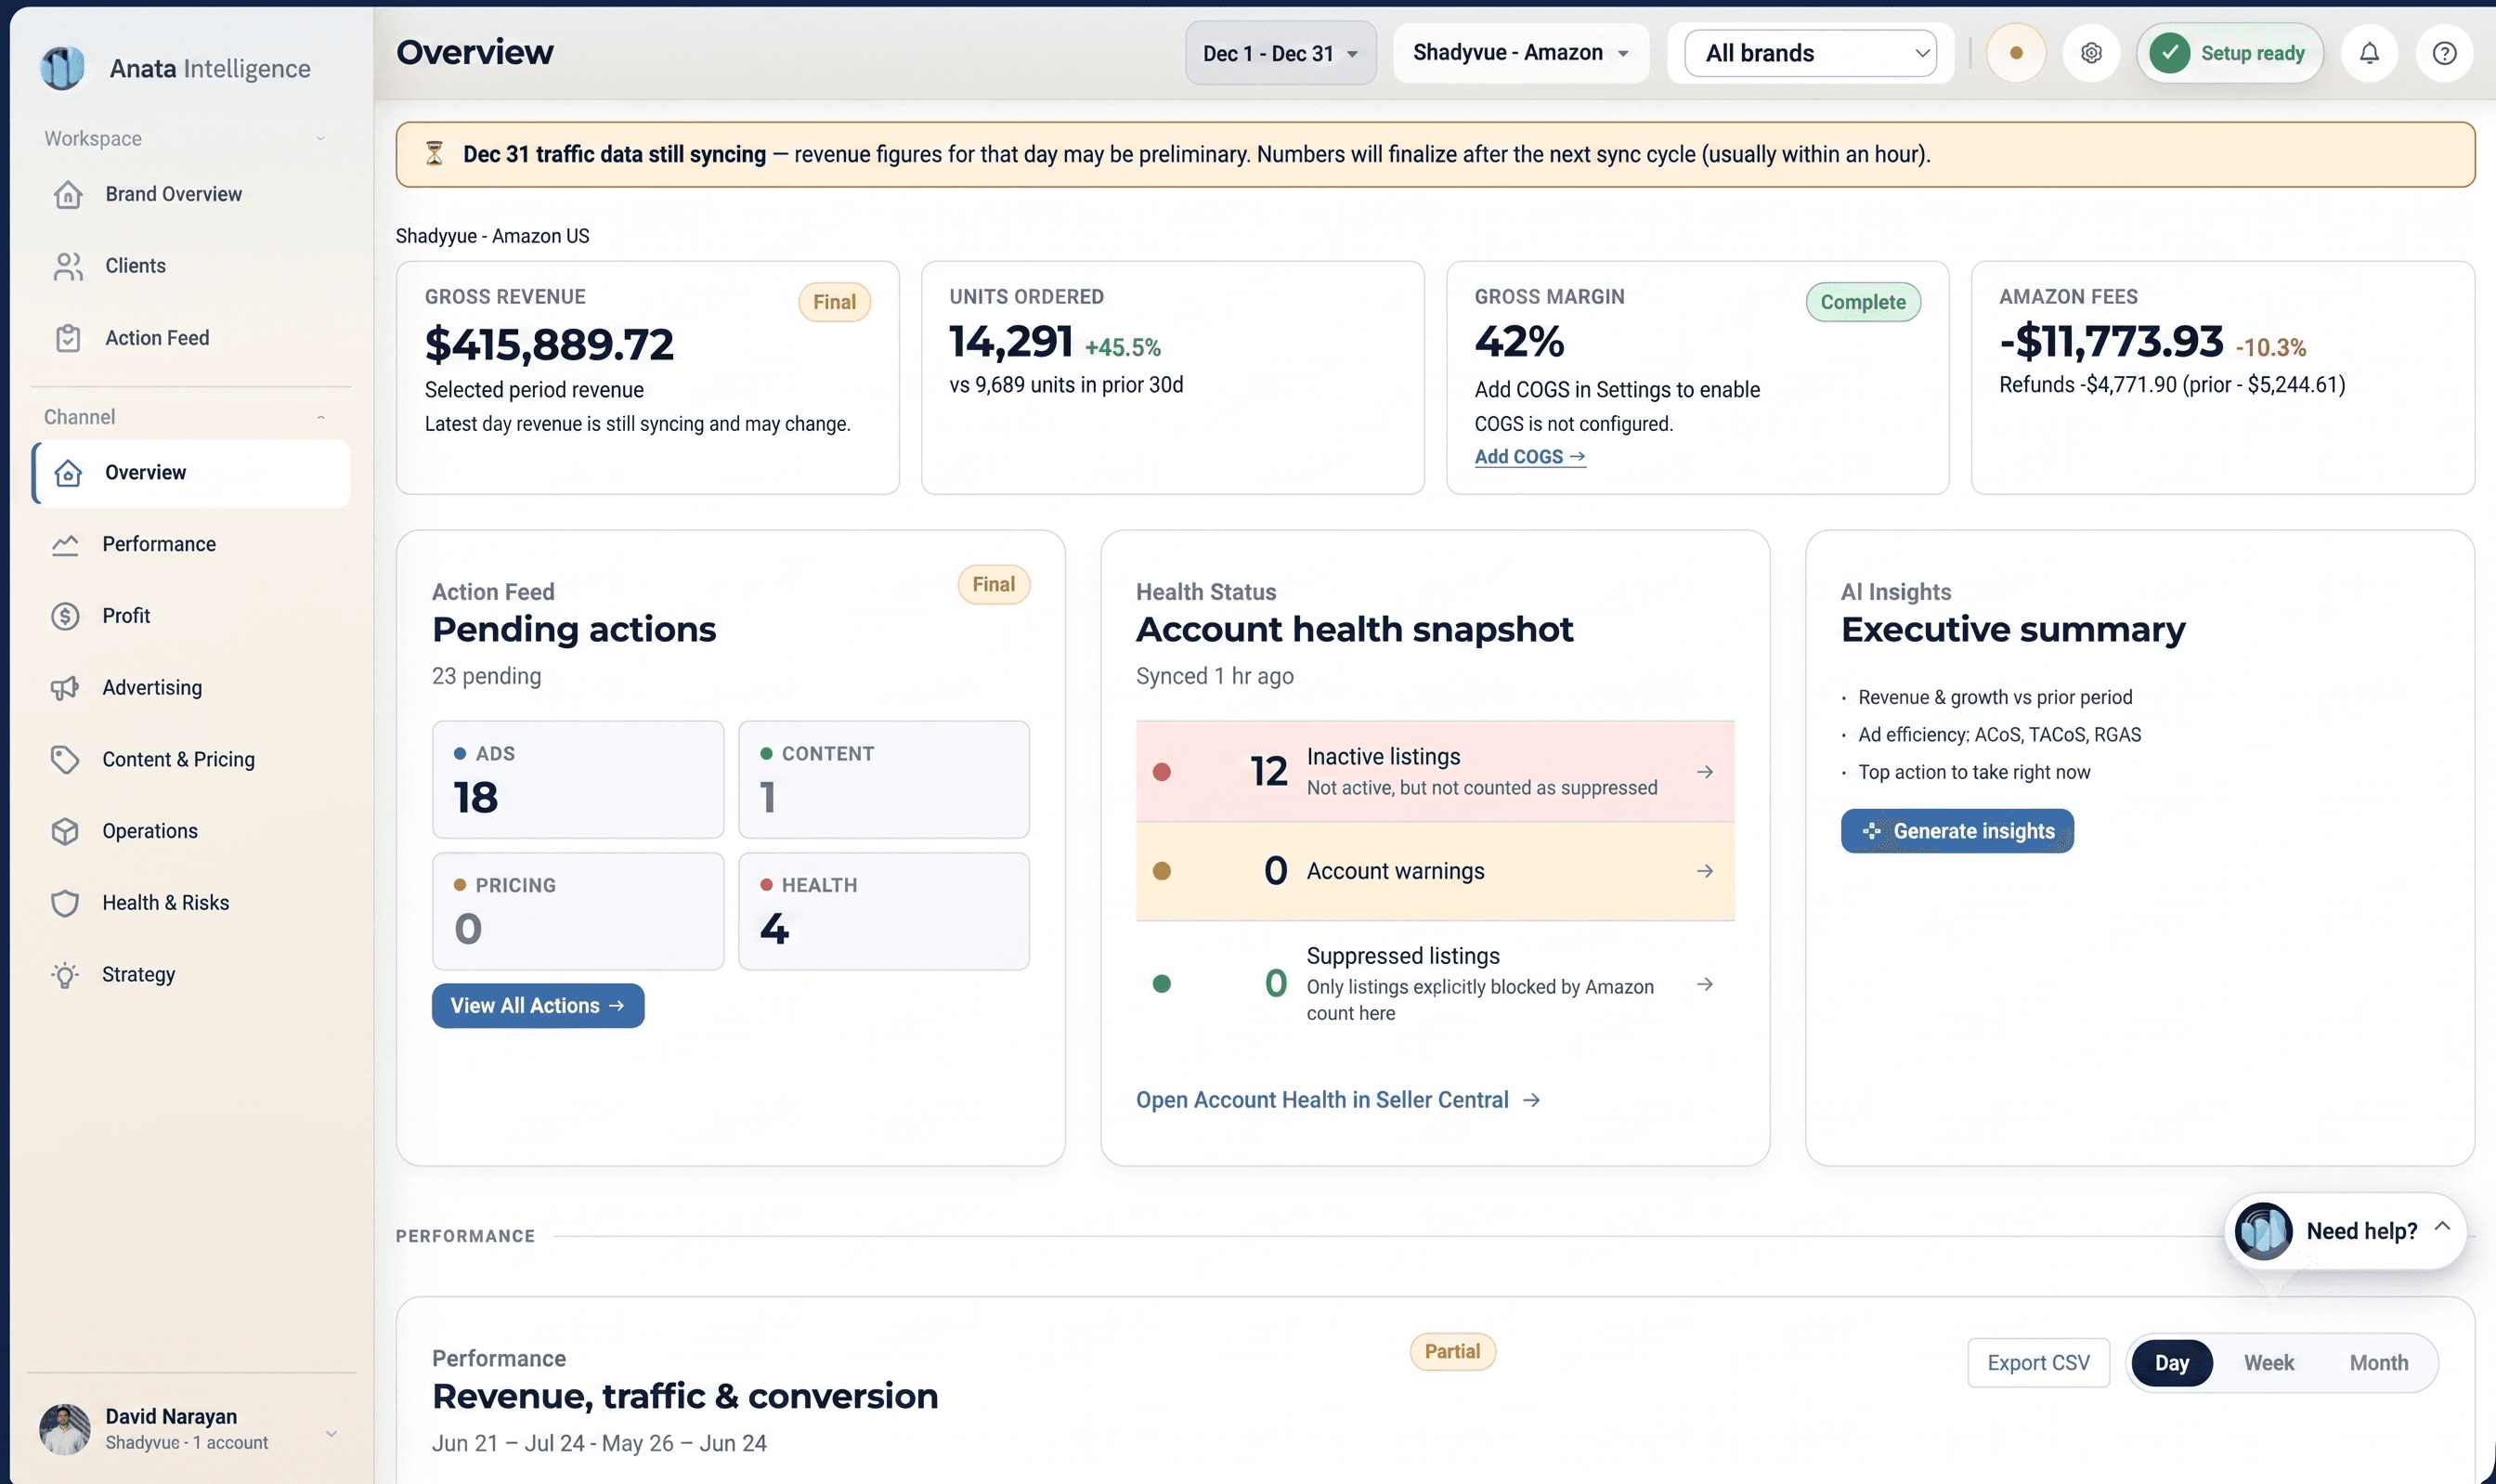Select the Day view toggle
The image size is (2496, 1484).
pyautogui.click(x=2171, y=1363)
